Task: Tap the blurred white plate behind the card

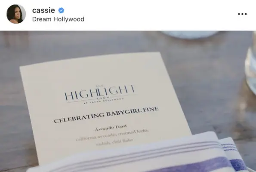Action: point(190,34)
